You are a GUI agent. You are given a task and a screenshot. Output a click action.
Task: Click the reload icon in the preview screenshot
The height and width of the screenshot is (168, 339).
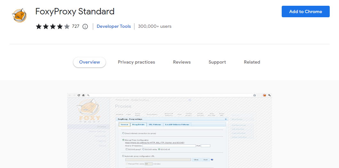coord(79,95)
